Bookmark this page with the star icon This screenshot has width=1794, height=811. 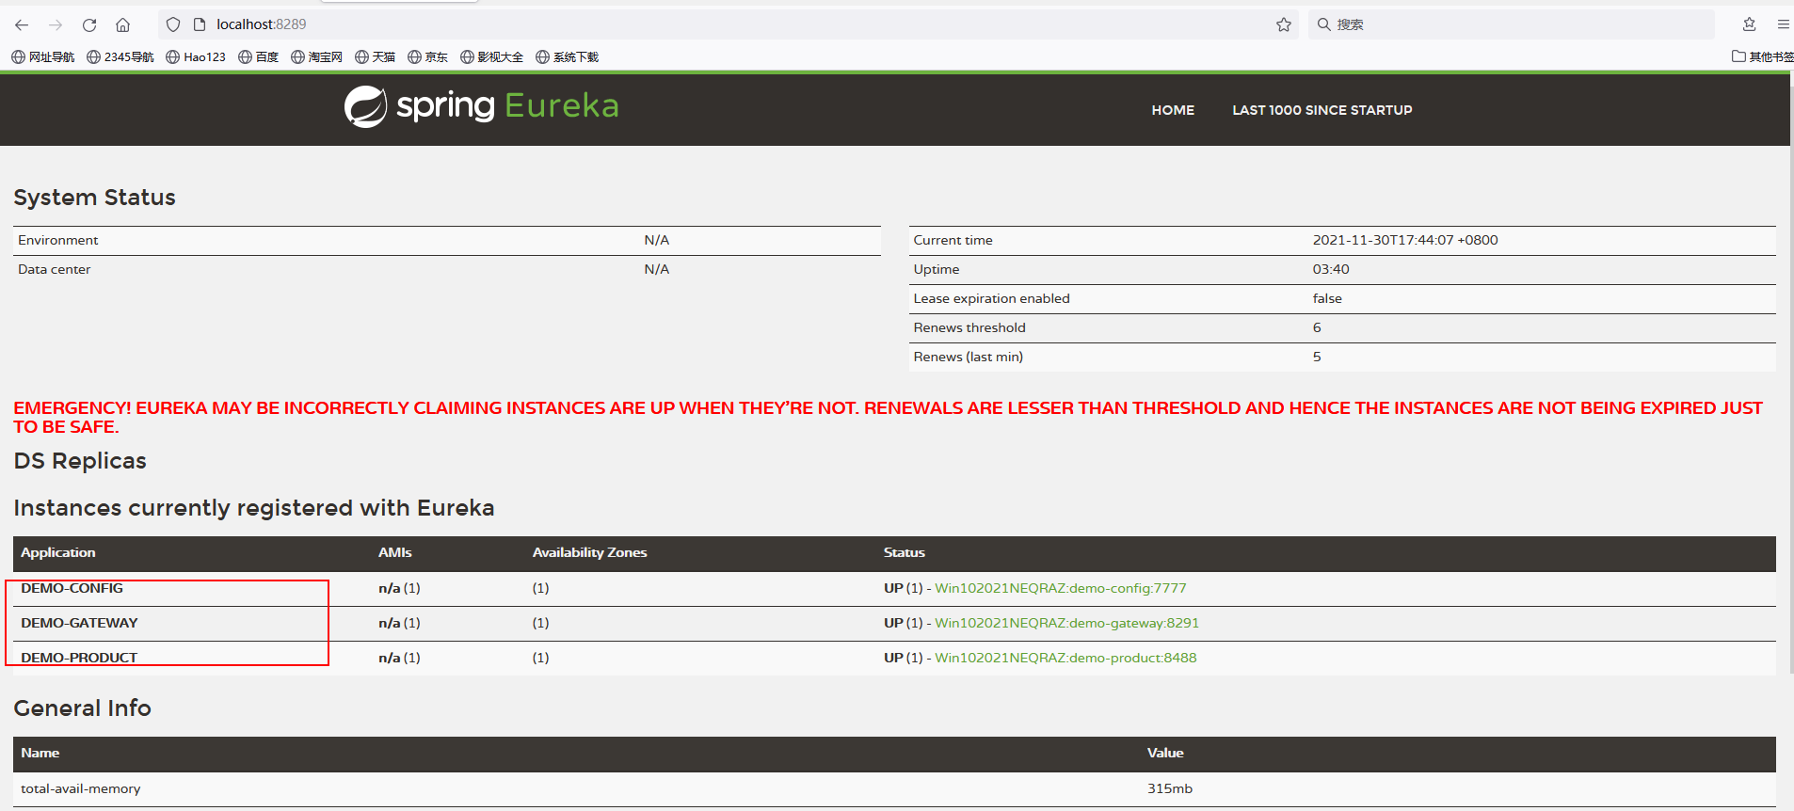[x=1284, y=24]
